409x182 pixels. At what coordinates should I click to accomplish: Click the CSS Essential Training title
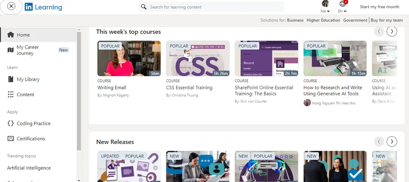pos(190,88)
